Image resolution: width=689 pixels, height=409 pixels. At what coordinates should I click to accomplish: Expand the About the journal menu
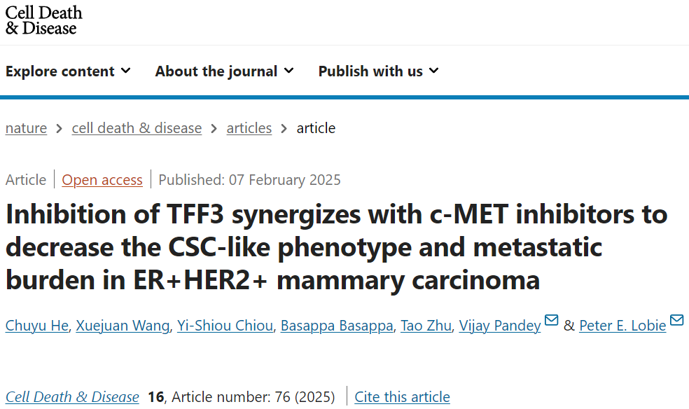(224, 71)
